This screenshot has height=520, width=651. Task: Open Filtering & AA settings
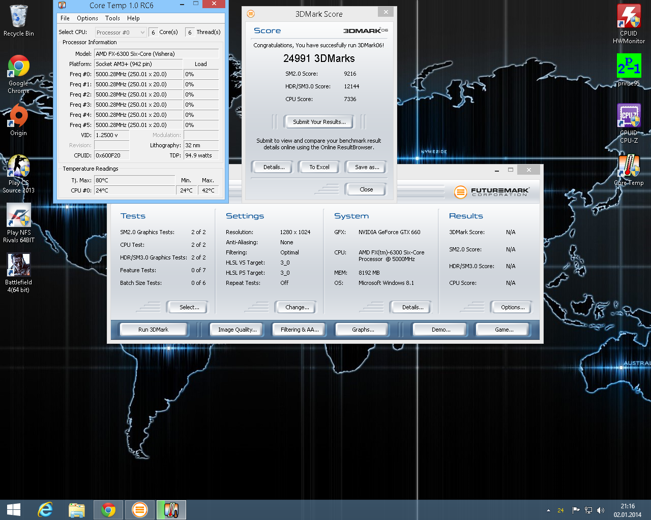[300, 330]
